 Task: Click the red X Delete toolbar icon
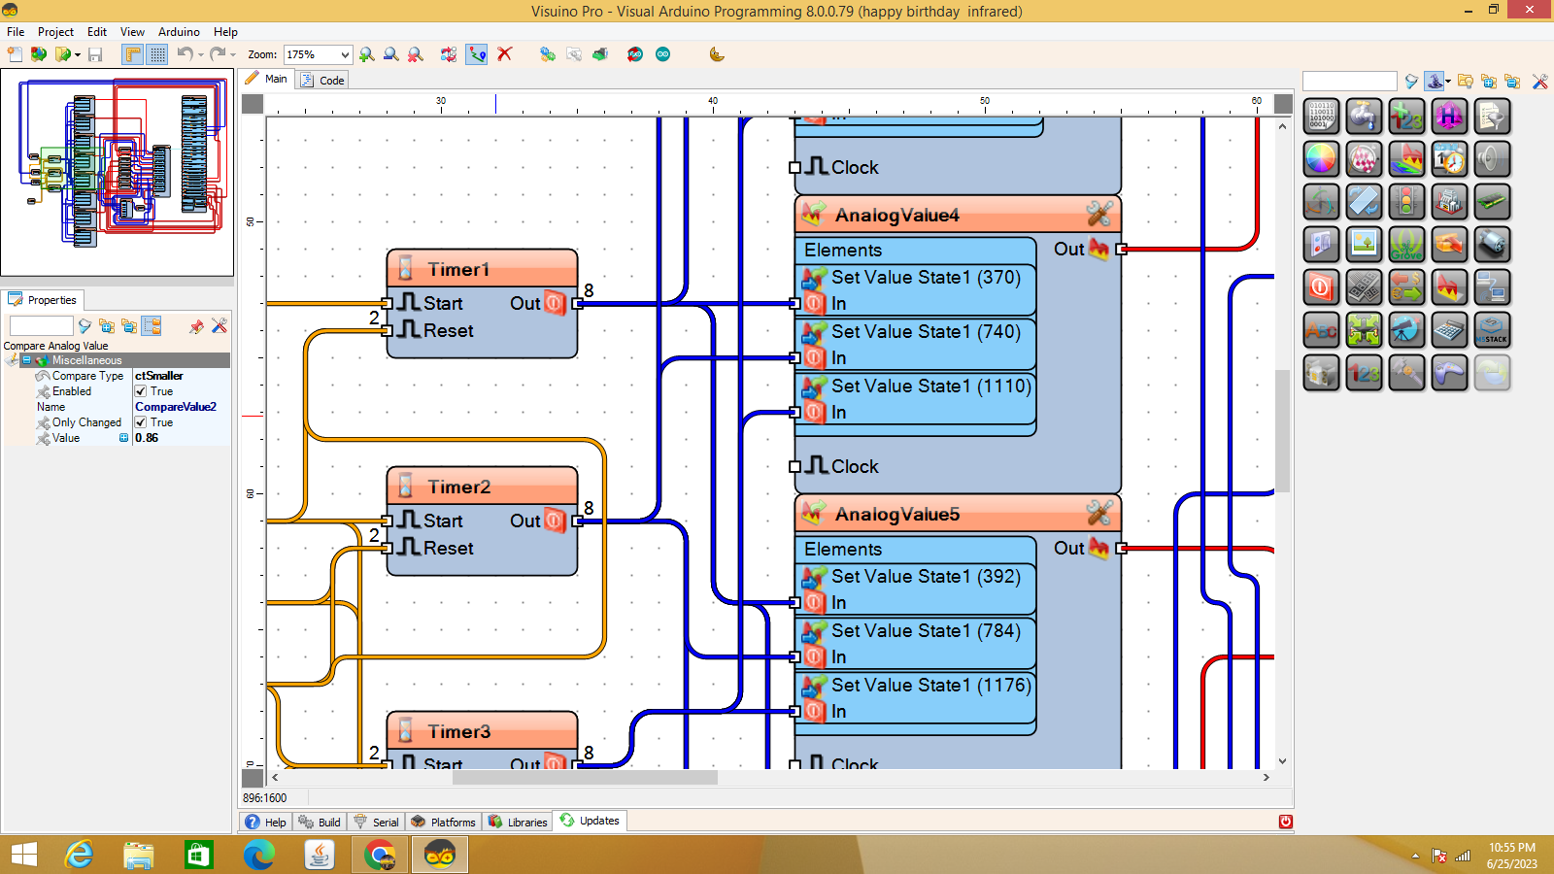tap(504, 54)
